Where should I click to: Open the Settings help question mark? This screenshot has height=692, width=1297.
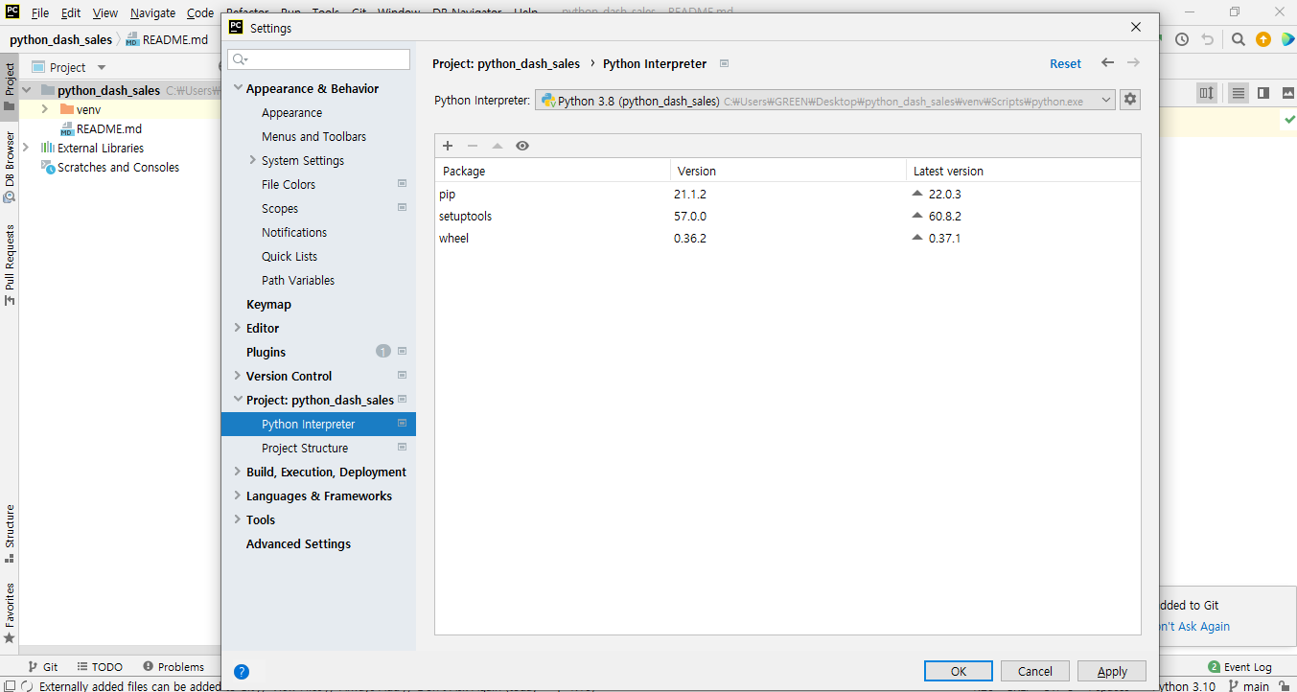242,672
